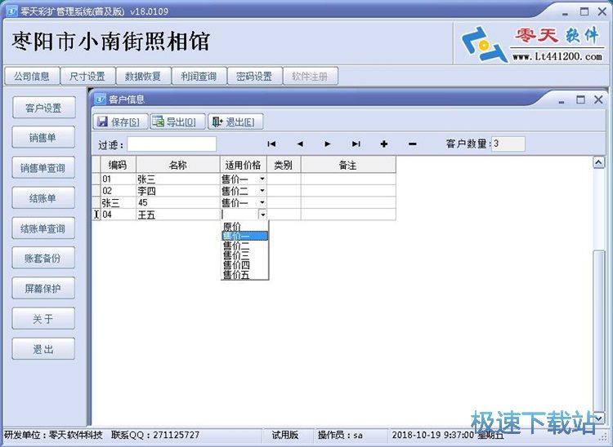Select 原价 from dropdown list
Screen dimensions: 613x447
(x=244, y=226)
